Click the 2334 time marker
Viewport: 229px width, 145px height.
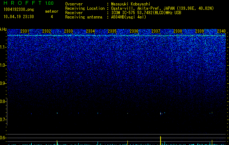[90, 31]
